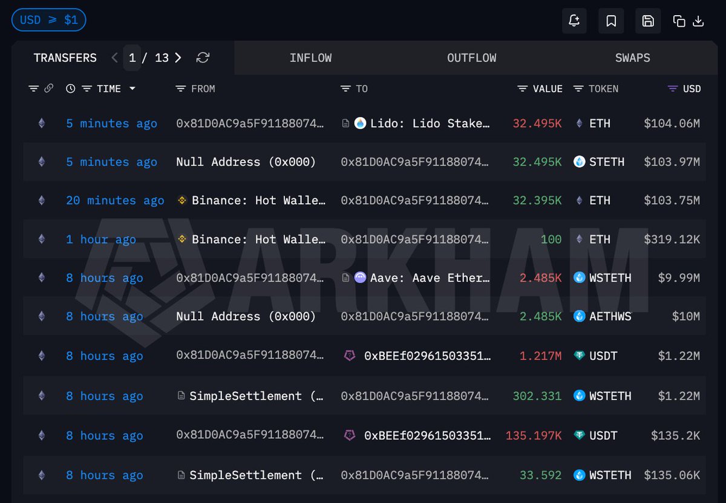
Task: Click document icon beside SimpleSettlement 33.592 row
Action: click(x=181, y=475)
